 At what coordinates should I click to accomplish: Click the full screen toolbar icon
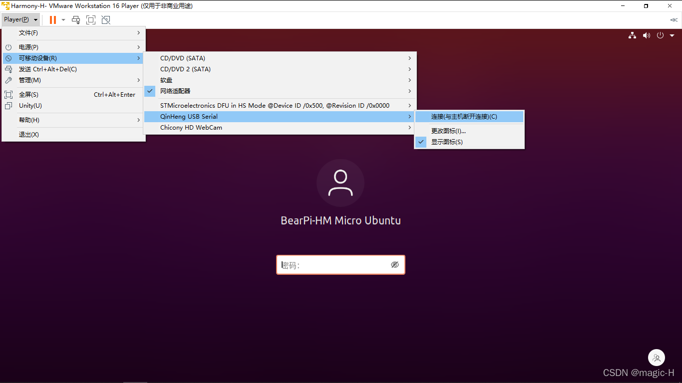(91, 20)
